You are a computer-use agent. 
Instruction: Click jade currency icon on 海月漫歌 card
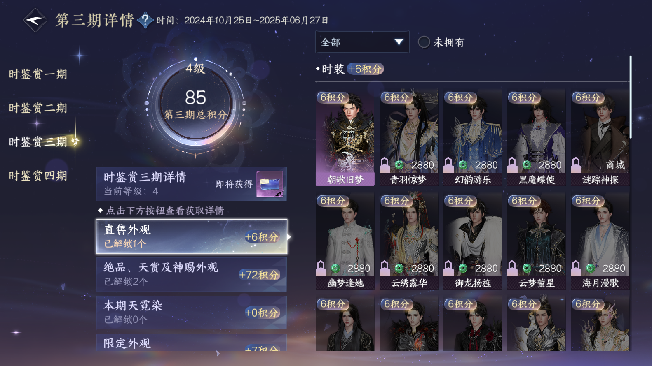[590, 268]
